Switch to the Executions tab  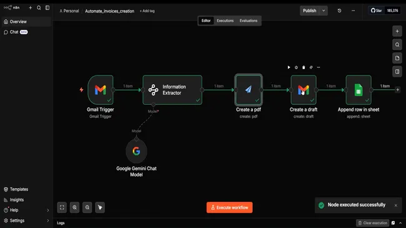coord(225,21)
